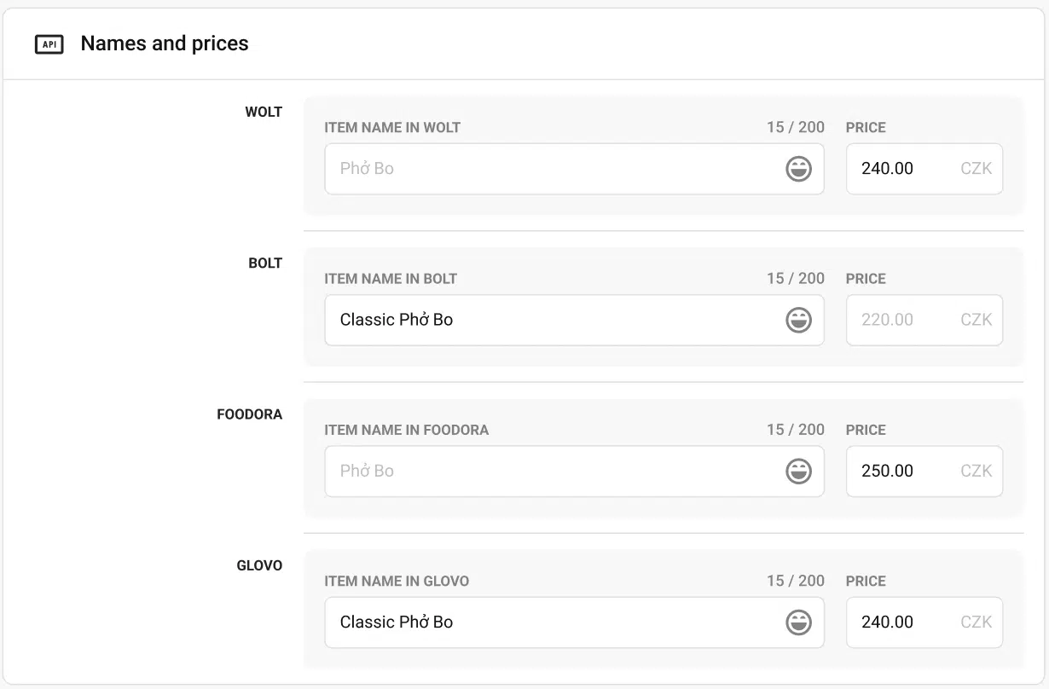Click the Names and prices heading
The height and width of the screenshot is (689, 1049).
pos(164,43)
